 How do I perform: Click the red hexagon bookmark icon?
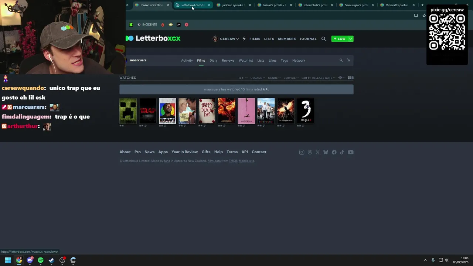186,24
